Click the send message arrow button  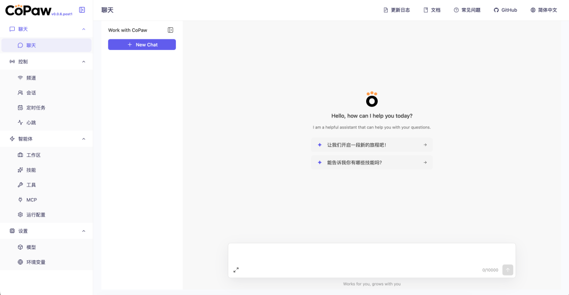coord(507,270)
